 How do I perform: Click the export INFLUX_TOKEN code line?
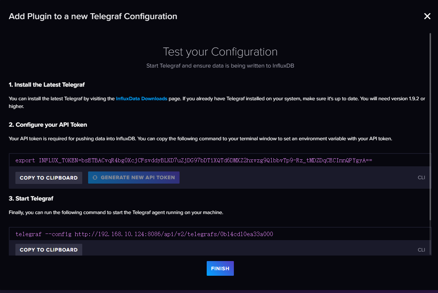194,160
